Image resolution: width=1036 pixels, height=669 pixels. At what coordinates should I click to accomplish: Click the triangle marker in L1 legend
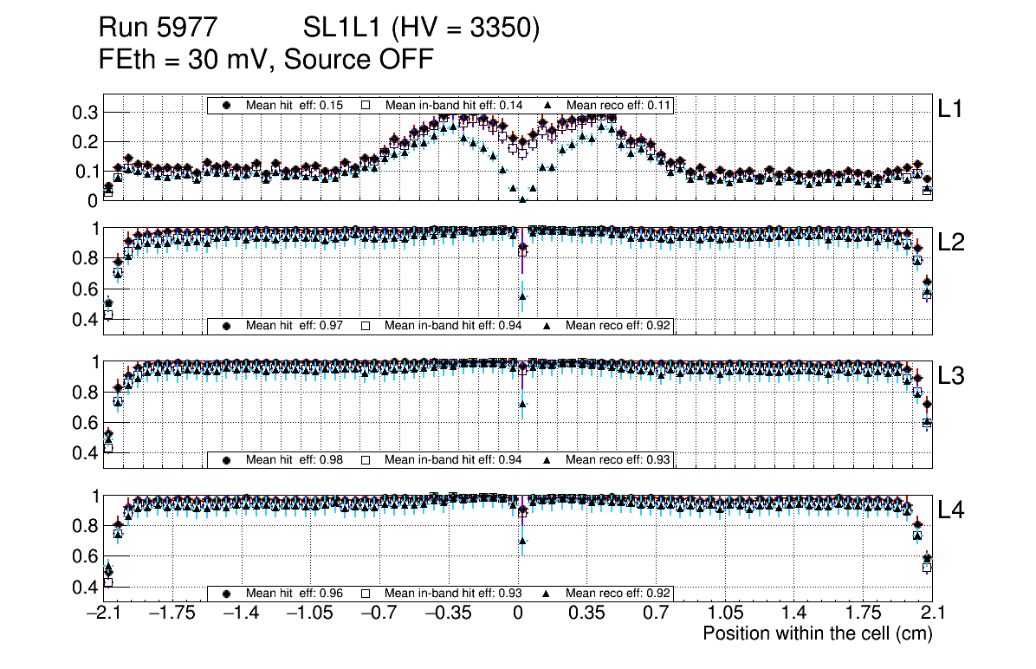point(547,105)
